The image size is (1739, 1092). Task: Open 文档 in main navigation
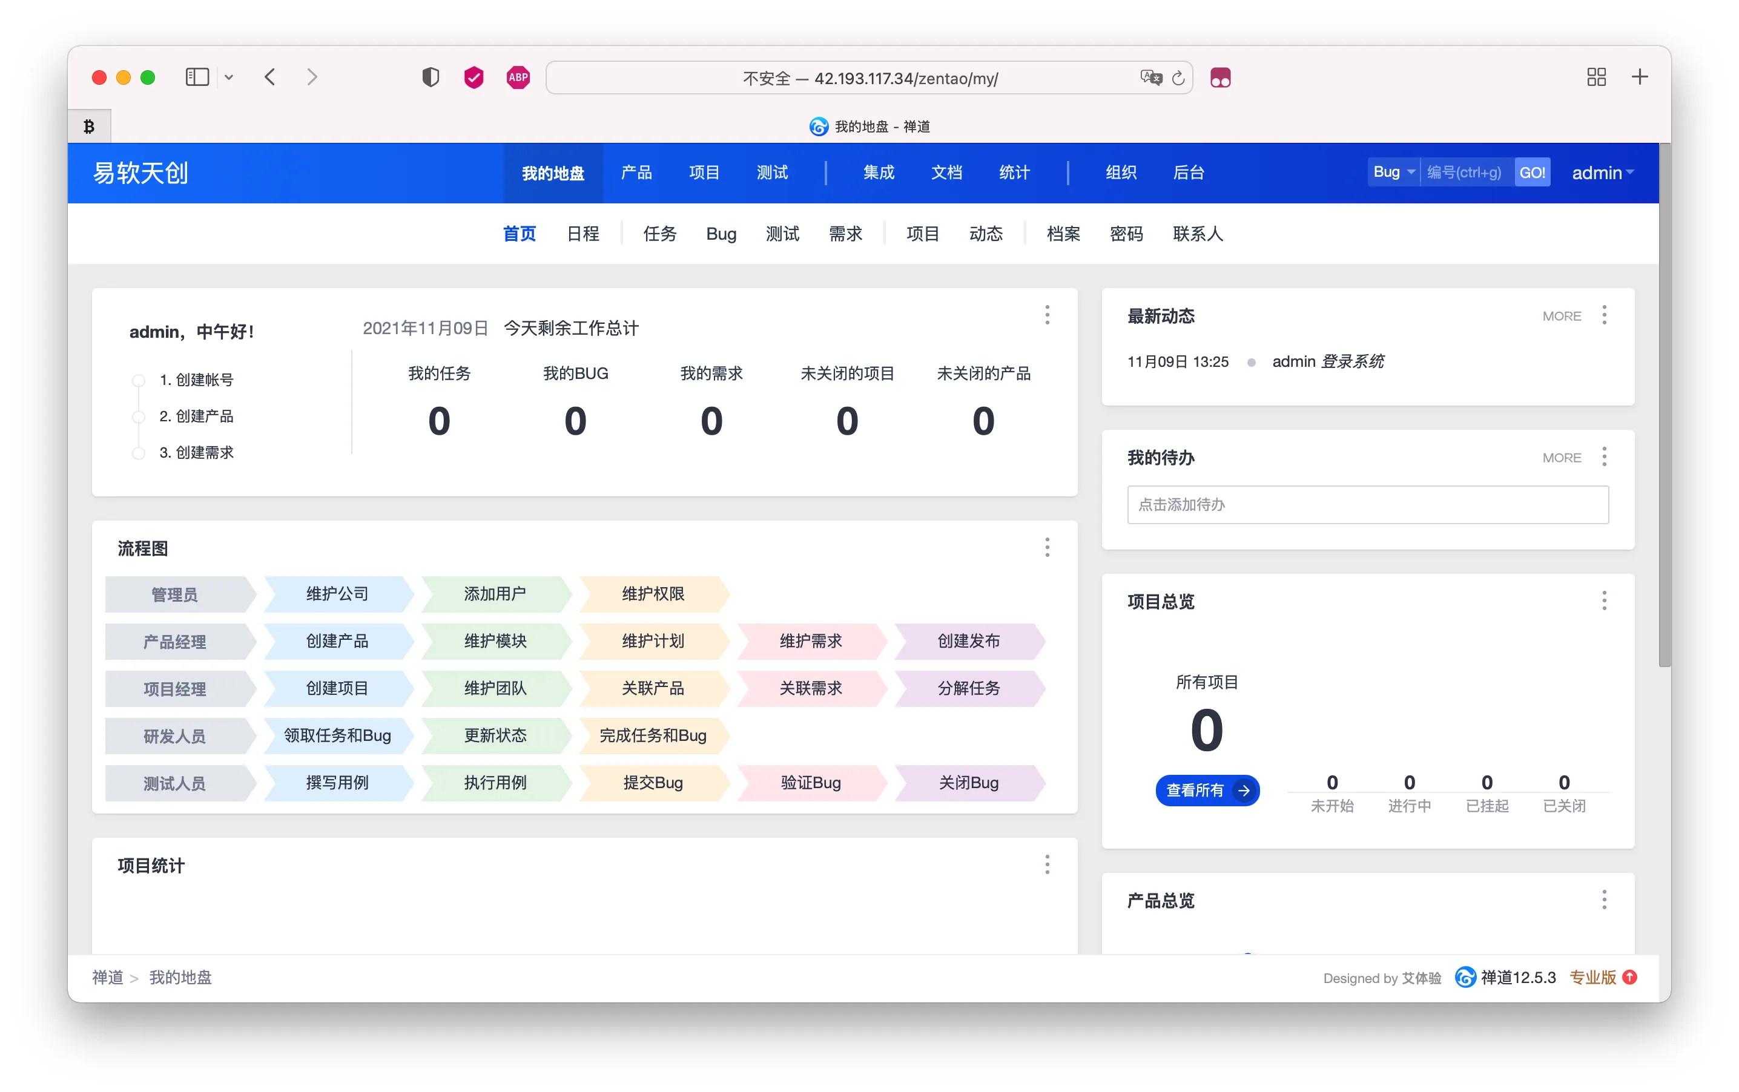pyautogui.click(x=947, y=173)
